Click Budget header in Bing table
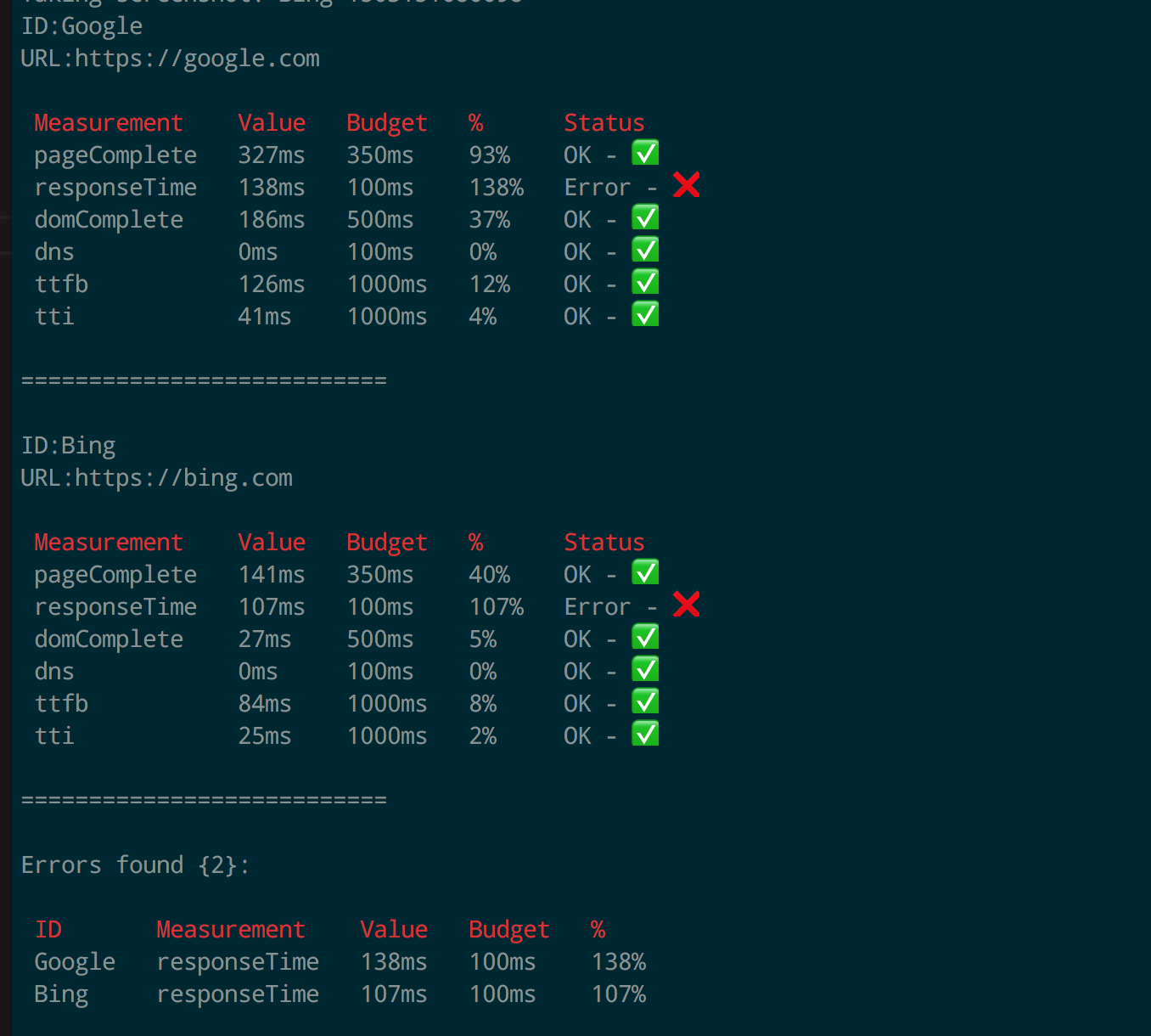 tap(387, 543)
